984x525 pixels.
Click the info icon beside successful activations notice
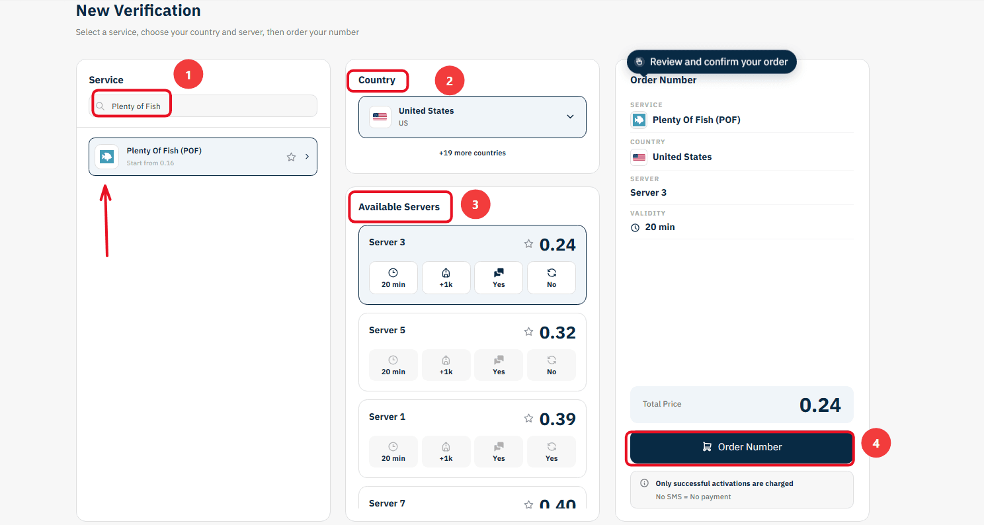click(x=645, y=483)
